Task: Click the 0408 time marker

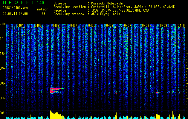Action: [146, 26]
